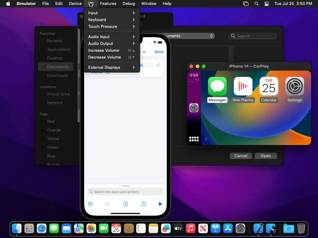Click Open in the file dialog
Image resolution: width=318 pixels, height=238 pixels.
click(x=266, y=156)
